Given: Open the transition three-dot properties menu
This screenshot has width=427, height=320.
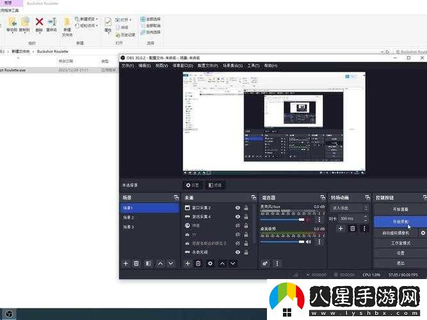Looking at the screenshot, I should click(364, 228).
